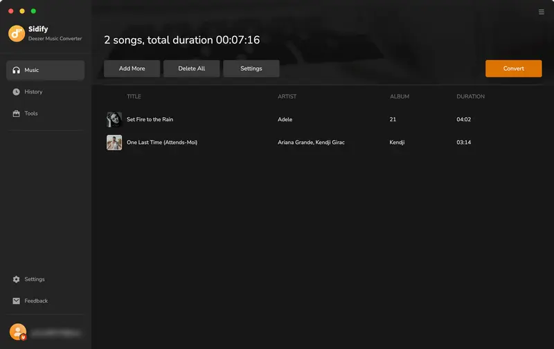Click the Delete All button
The width and height of the screenshot is (554, 349).
(192, 69)
